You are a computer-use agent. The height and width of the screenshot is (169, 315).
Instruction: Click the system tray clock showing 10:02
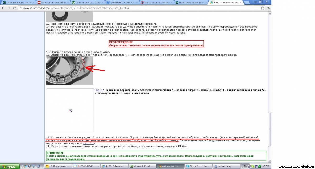[265, 166]
